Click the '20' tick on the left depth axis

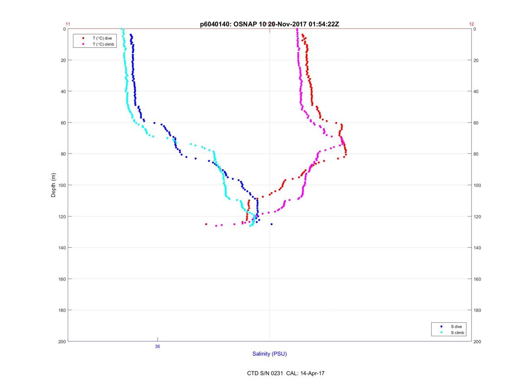63,60
